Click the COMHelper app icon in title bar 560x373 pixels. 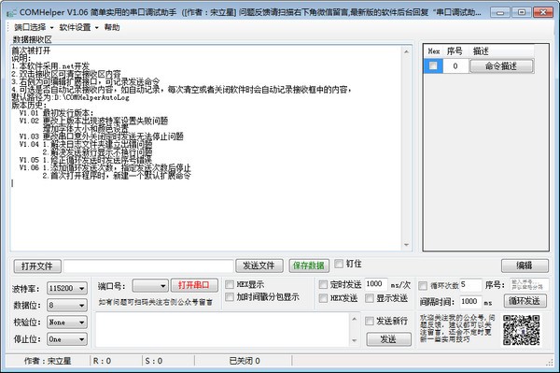(x=11, y=13)
